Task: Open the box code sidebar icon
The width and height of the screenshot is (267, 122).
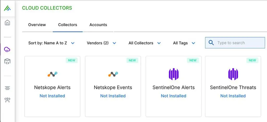Action: coord(7,61)
